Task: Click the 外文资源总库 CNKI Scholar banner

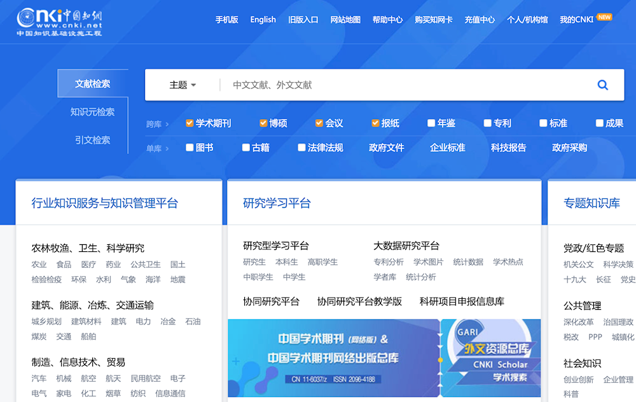Action: 491,357
